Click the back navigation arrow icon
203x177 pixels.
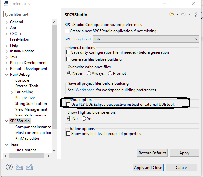[x=171, y=14]
